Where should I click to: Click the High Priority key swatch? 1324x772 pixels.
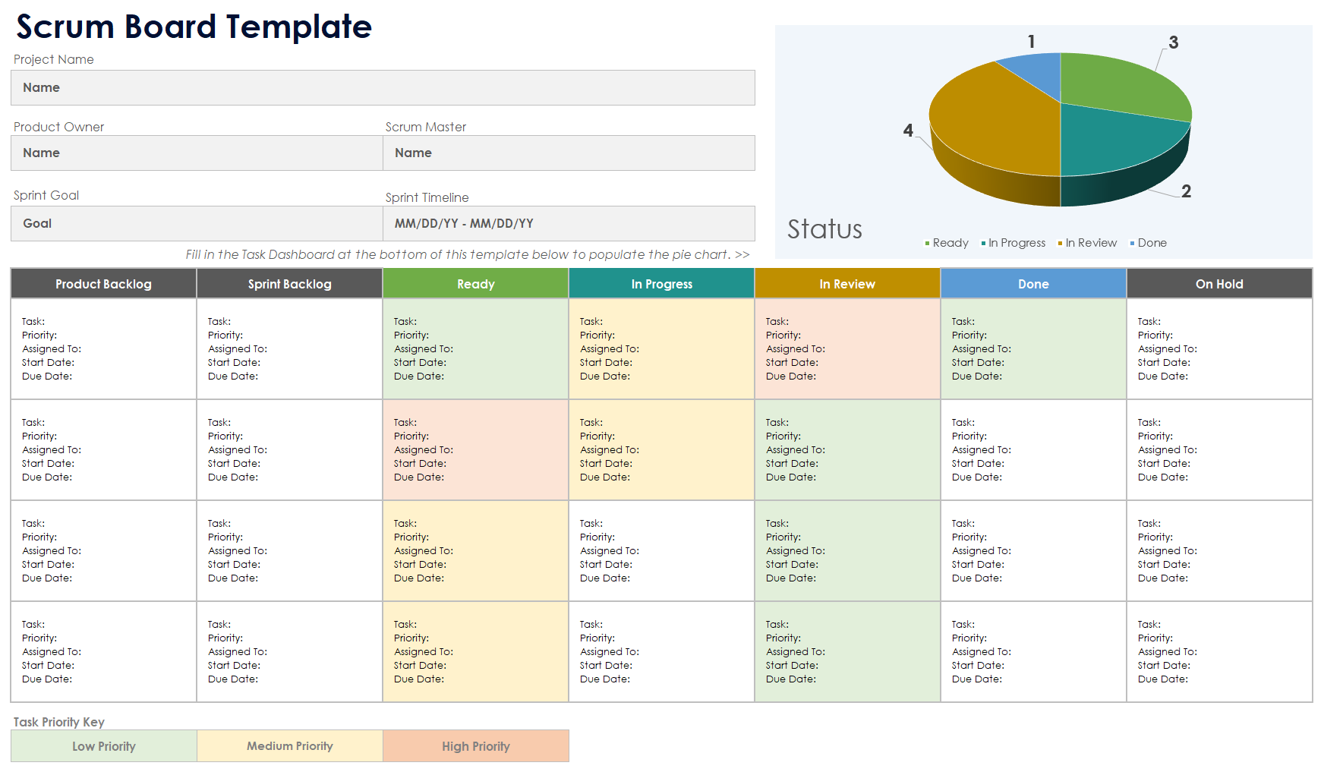pyautogui.click(x=475, y=746)
